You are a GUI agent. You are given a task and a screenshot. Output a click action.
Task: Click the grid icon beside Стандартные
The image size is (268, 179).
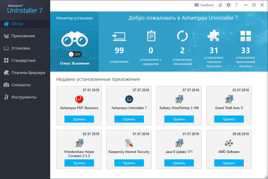[x=6, y=60]
